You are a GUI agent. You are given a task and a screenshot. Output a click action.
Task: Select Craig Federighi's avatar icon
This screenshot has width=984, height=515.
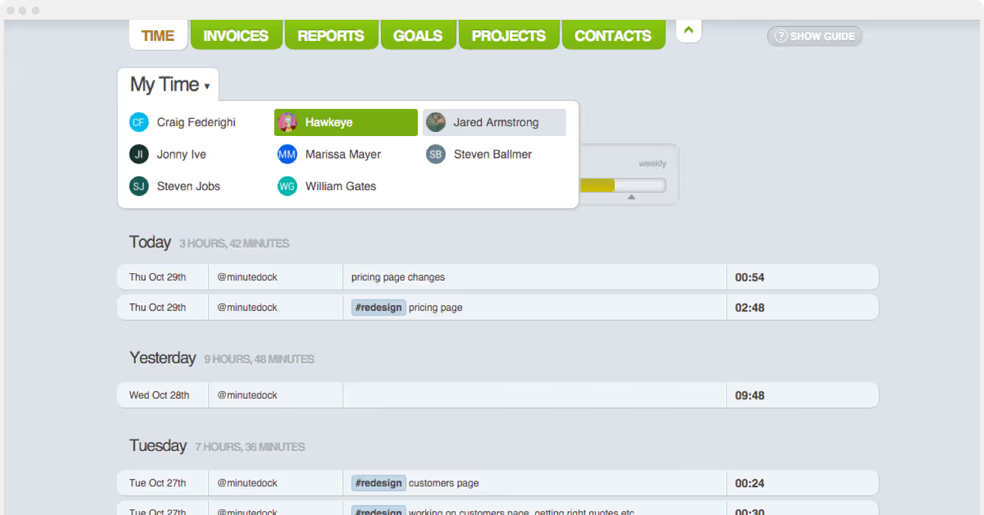click(x=139, y=122)
